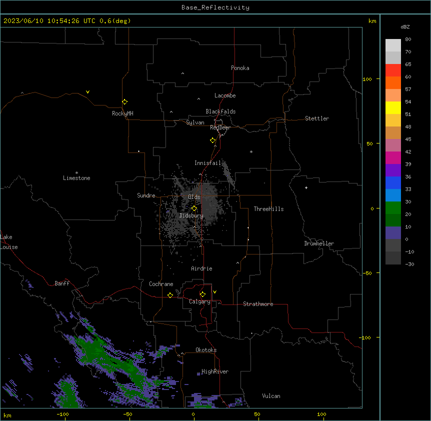Click the Didsbury label
431x421 pixels.
pyautogui.click(x=191, y=215)
